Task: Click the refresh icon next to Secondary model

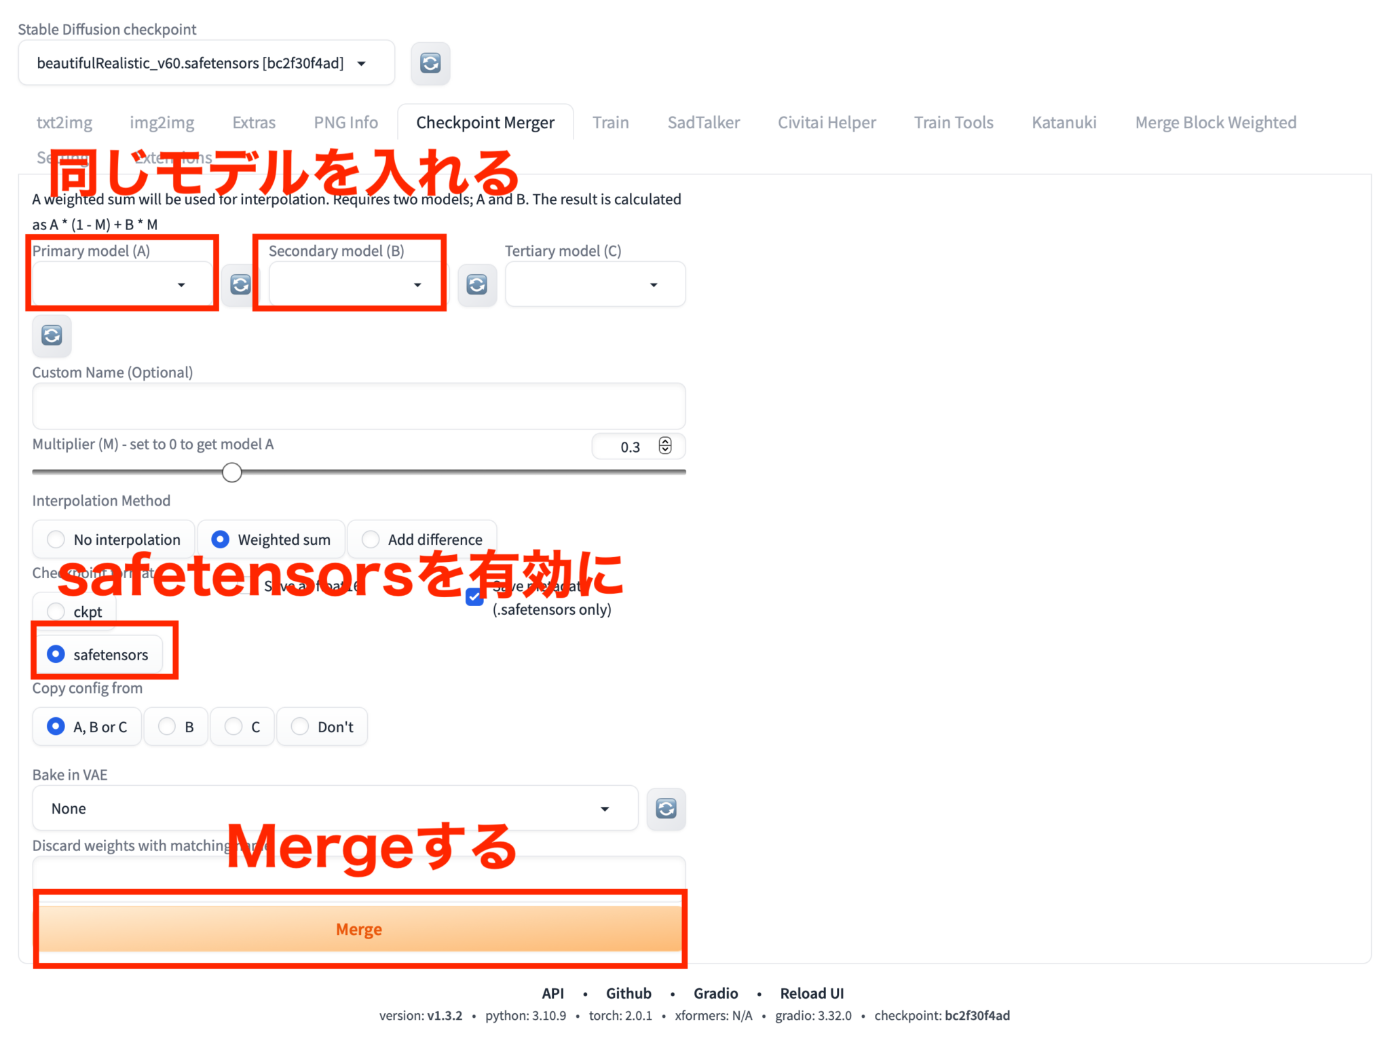Action: click(476, 285)
